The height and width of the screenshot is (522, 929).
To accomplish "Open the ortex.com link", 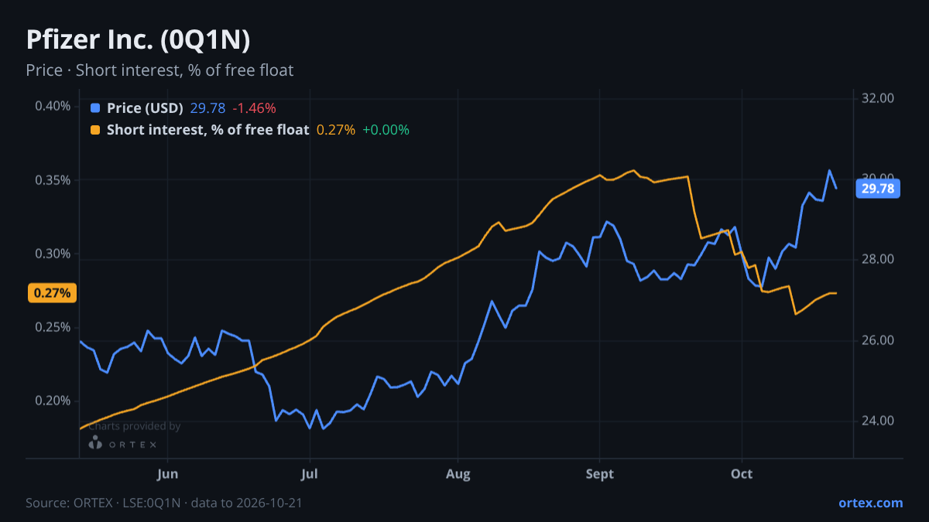I will coord(870,503).
